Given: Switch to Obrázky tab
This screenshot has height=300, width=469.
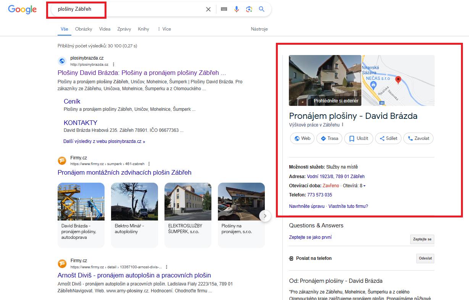Looking at the screenshot, I should (x=84, y=29).
